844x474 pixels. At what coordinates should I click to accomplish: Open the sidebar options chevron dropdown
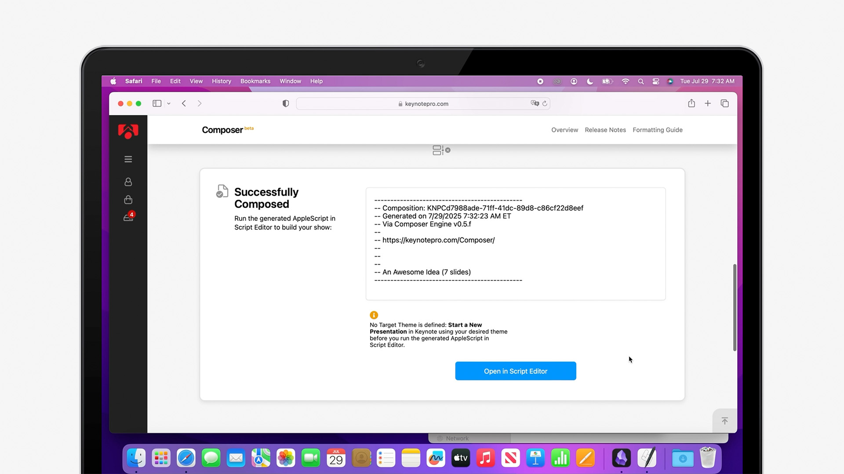click(x=169, y=103)
